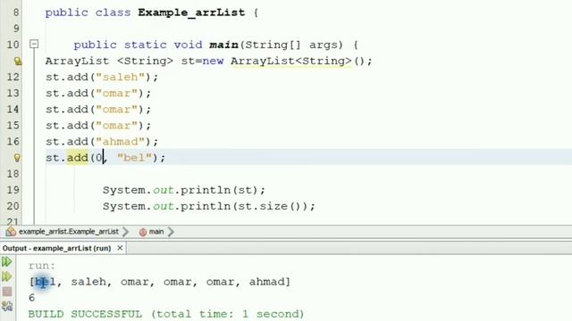Image resolution: width=572 pixels, height=321 pixels.
Task: Click the underlined ArrayList<String> constructor on line 11
Action: click(x=291, y=61)
